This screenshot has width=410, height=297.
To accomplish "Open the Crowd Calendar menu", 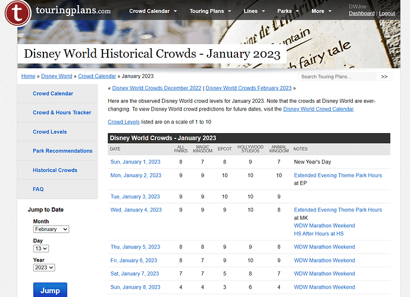I will [x=153, y=11].
